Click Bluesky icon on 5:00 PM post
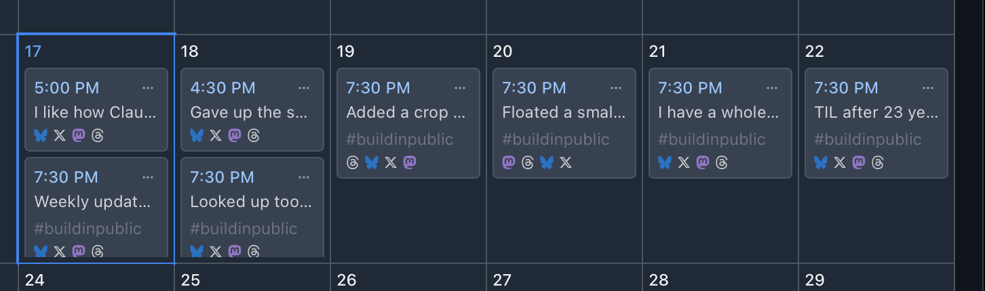This screenshot has height=291, width=985. (x=41, y=136)
